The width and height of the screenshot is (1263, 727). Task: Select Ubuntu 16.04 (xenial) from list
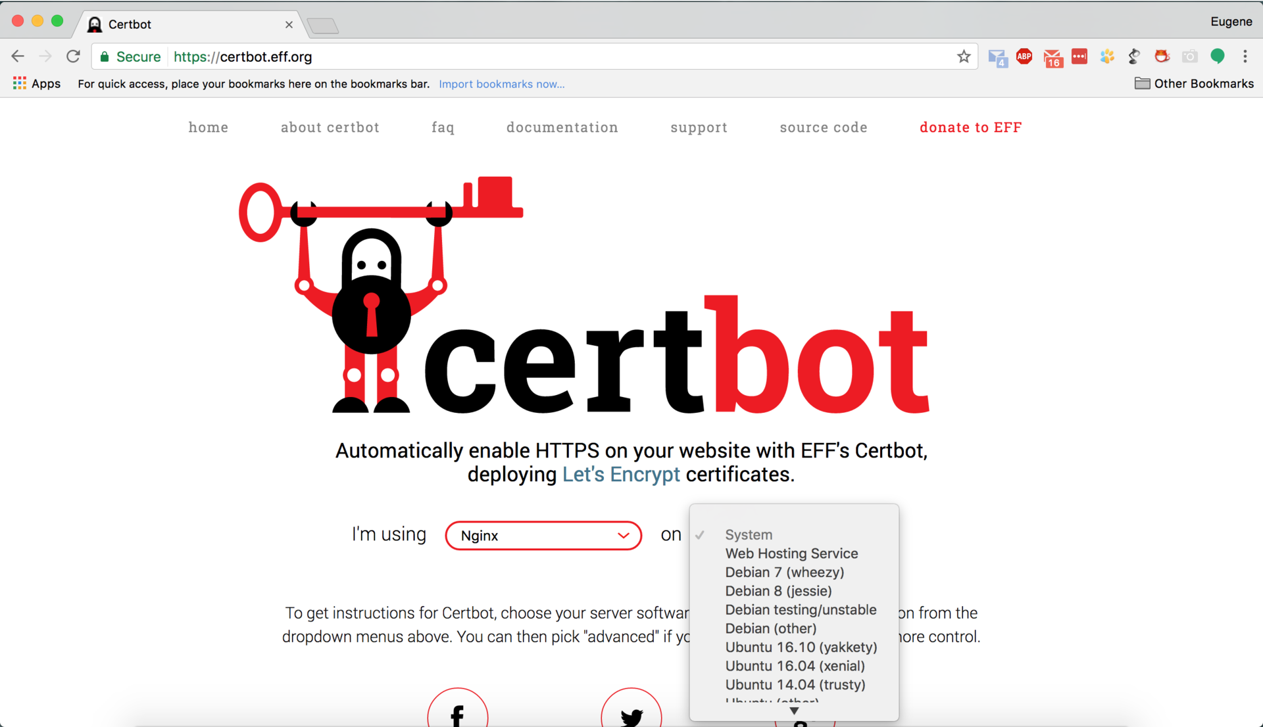tap(795, 666)
